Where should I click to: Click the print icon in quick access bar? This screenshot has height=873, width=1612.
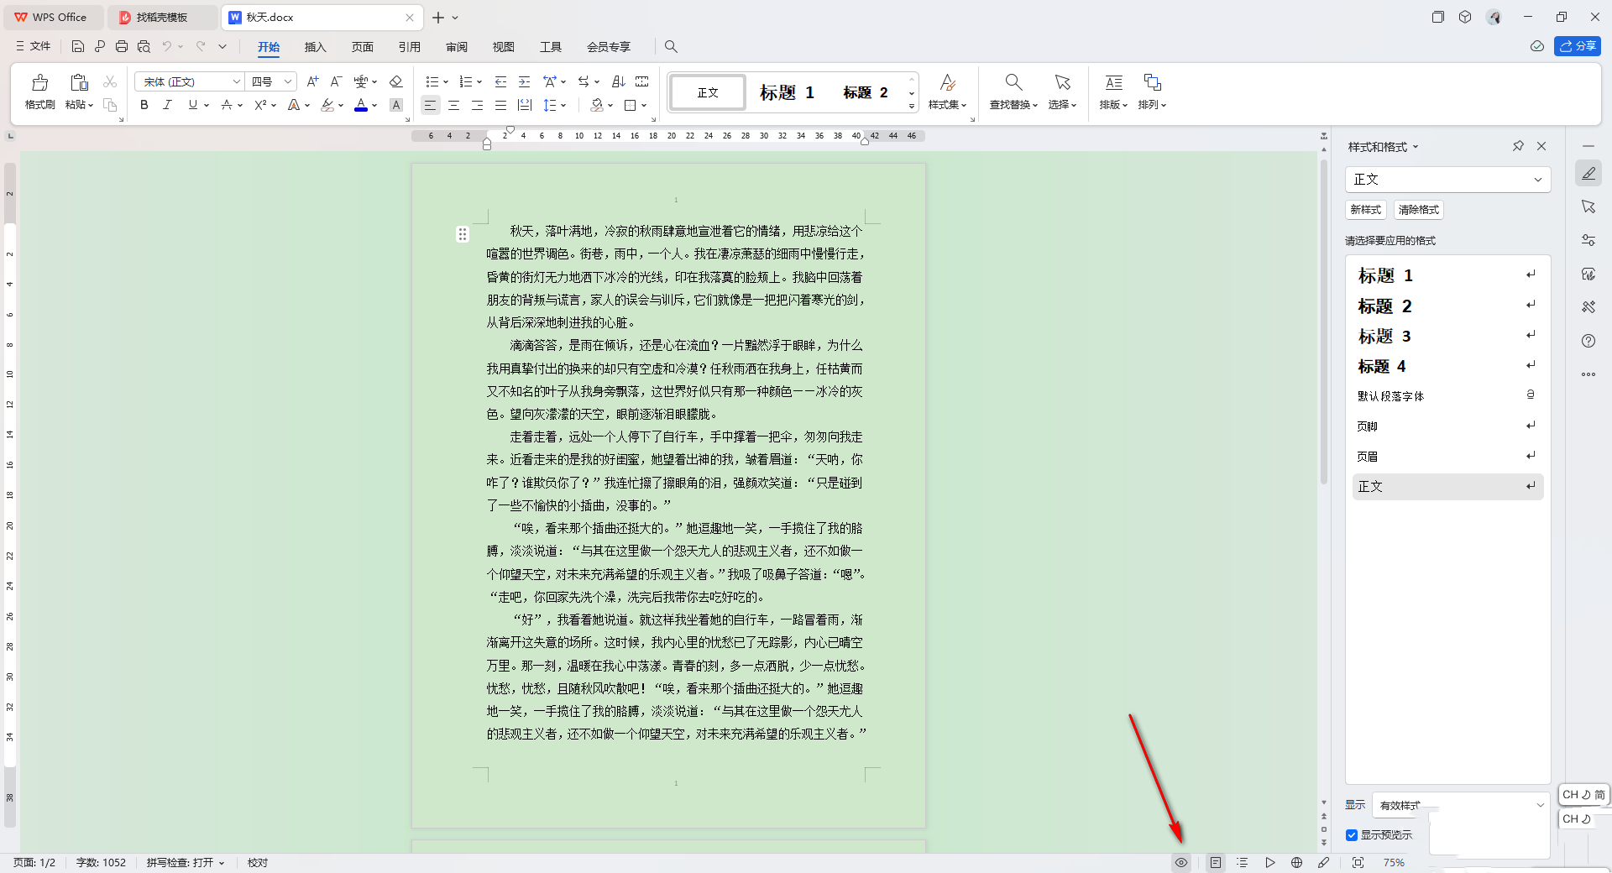pos(122,46)
